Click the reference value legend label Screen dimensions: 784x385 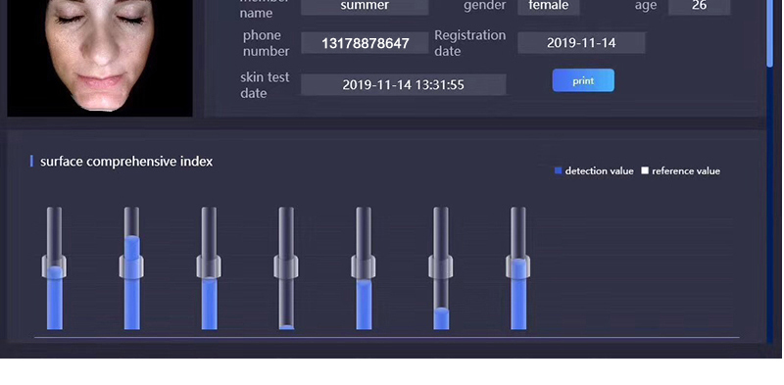[x=686, y=171]
